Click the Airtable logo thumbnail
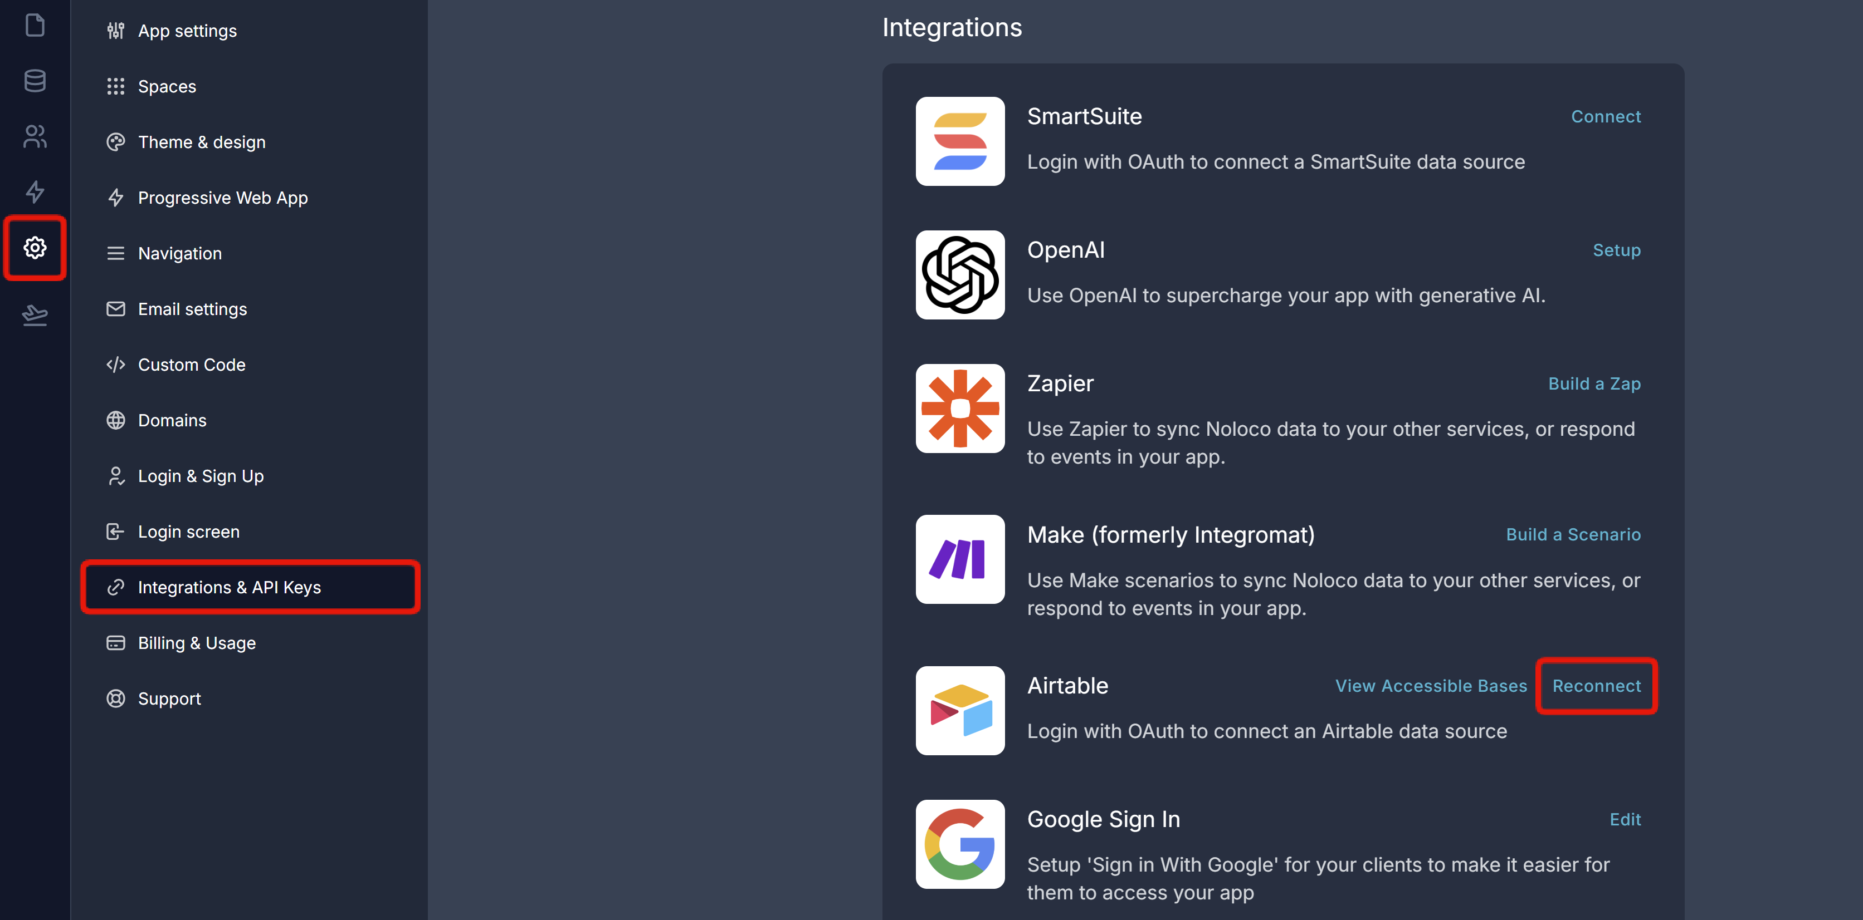1863x920 pixels. (960, 710)
